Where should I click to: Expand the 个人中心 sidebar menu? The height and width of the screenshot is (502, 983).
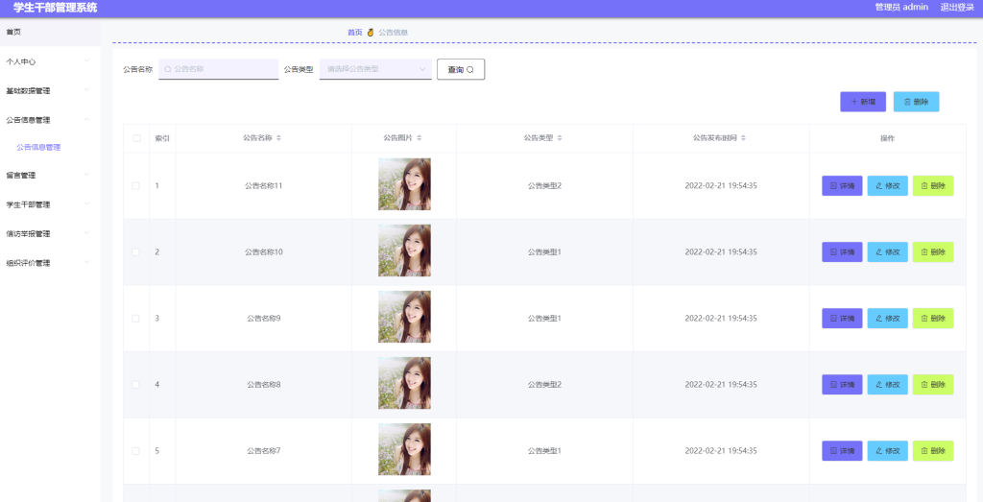coord(50,61)
